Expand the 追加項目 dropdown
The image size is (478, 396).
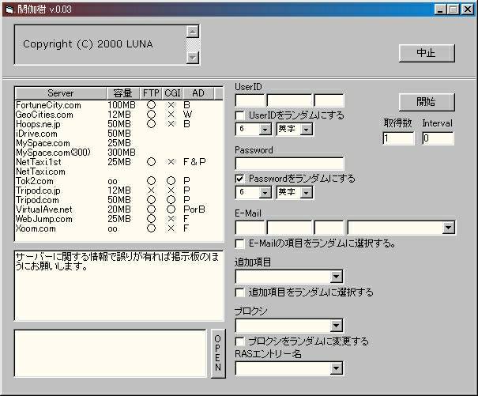tap(336, 277)
